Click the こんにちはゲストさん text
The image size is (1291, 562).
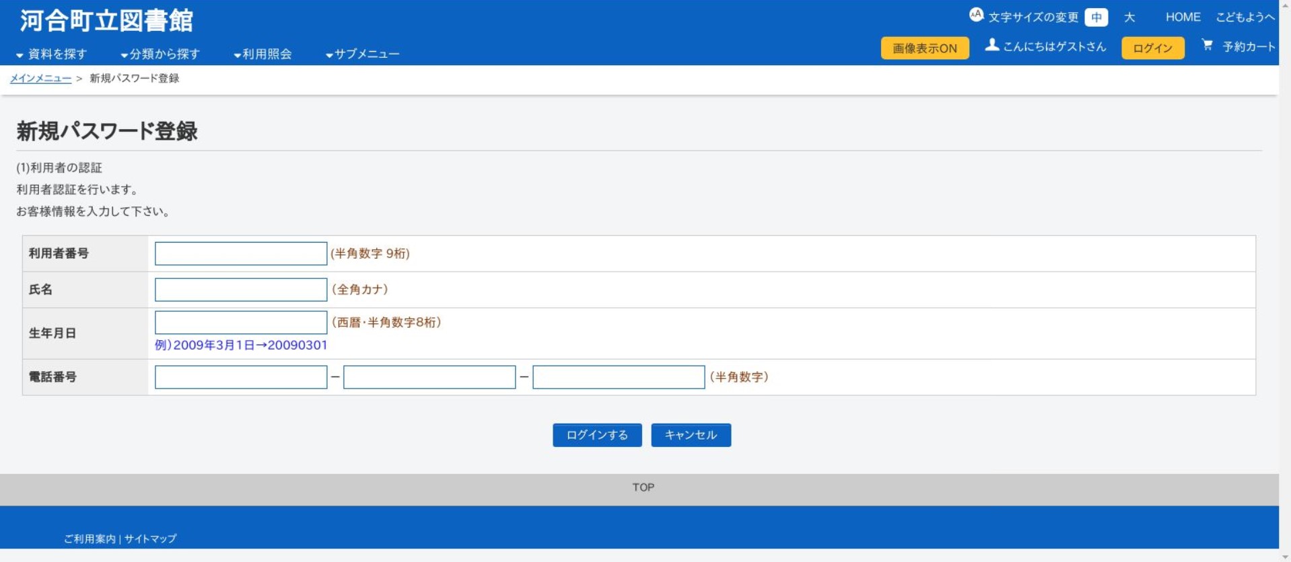(1054, 47)
